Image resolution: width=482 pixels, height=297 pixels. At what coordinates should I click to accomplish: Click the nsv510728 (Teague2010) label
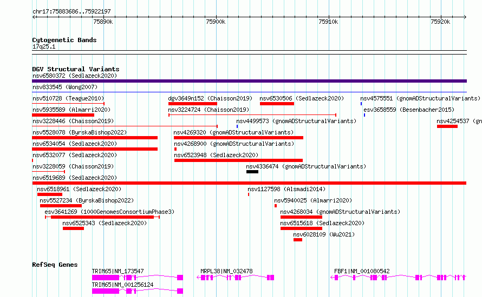68,98
